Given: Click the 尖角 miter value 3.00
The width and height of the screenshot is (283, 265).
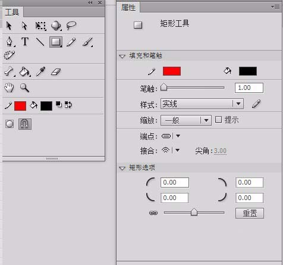Looking at the screenshot, I should click(x=220, y=151).
